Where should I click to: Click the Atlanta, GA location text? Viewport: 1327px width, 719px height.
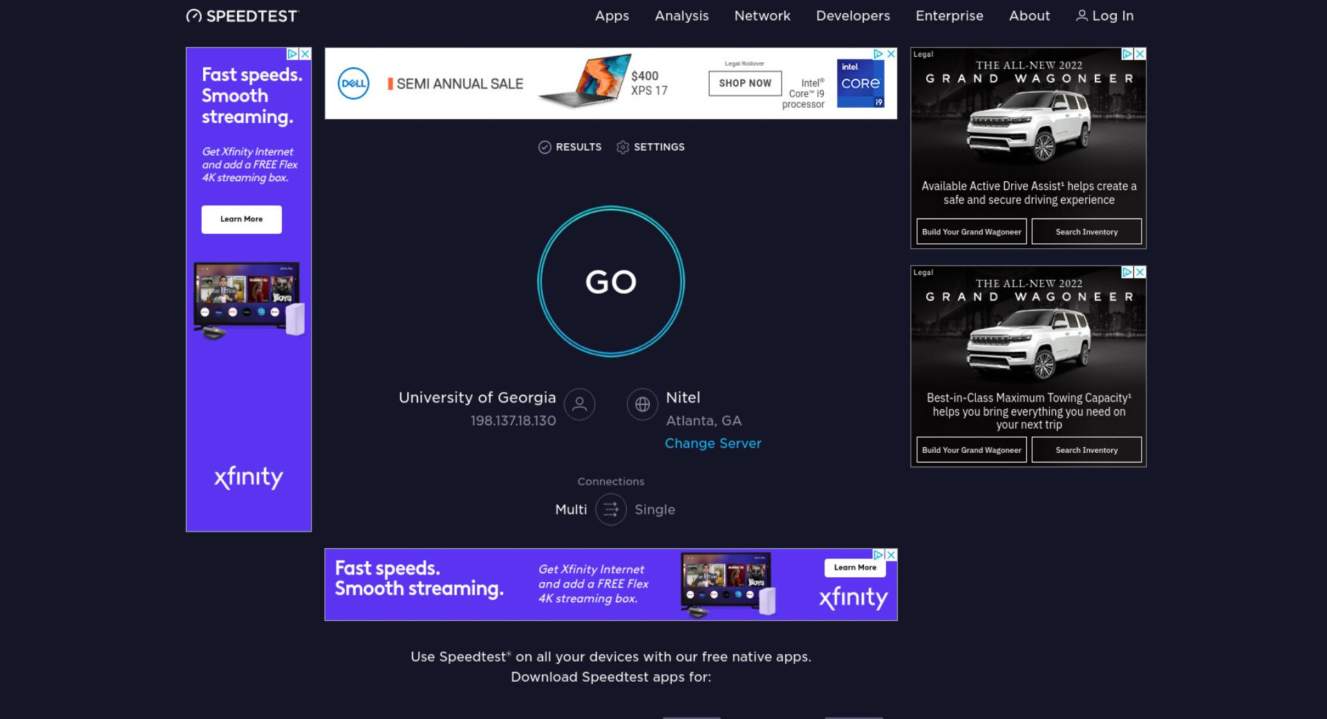(704, 421)
